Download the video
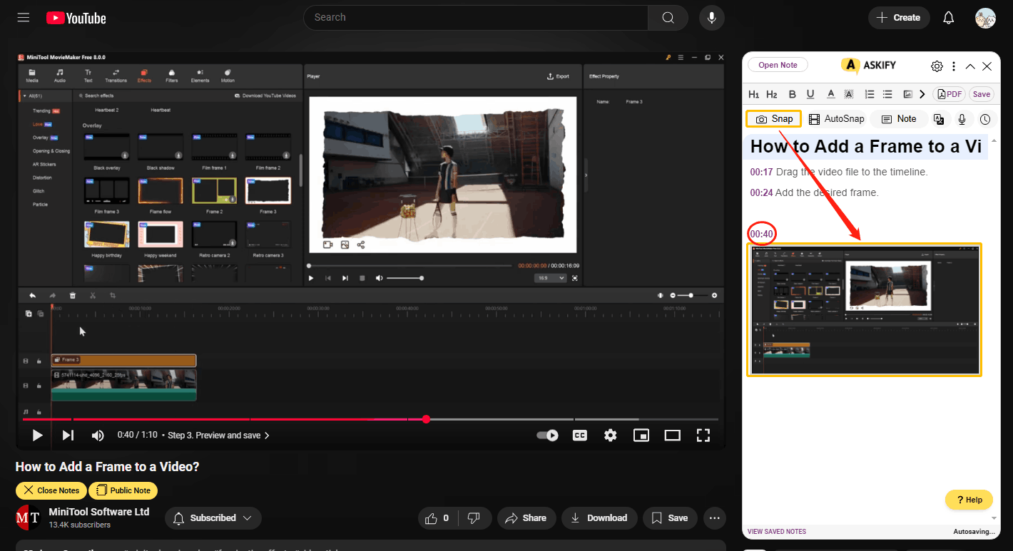The width and height of the screenshot is (1013, 551). click(599, 518)
